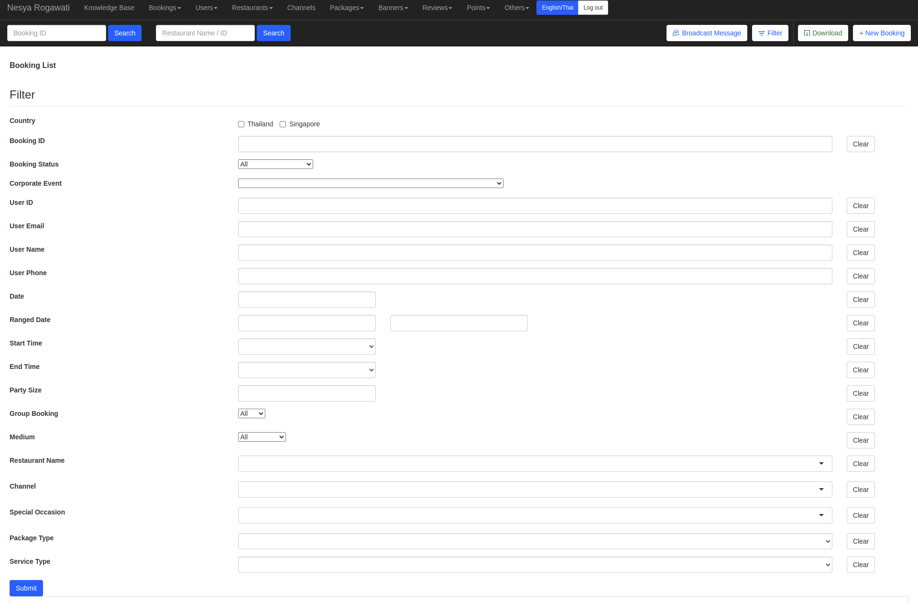Click the Broadcast Message button
Image resolution: width=918 pixels, height=603 pixels.
pyautogui.click(x=706, y=33)
